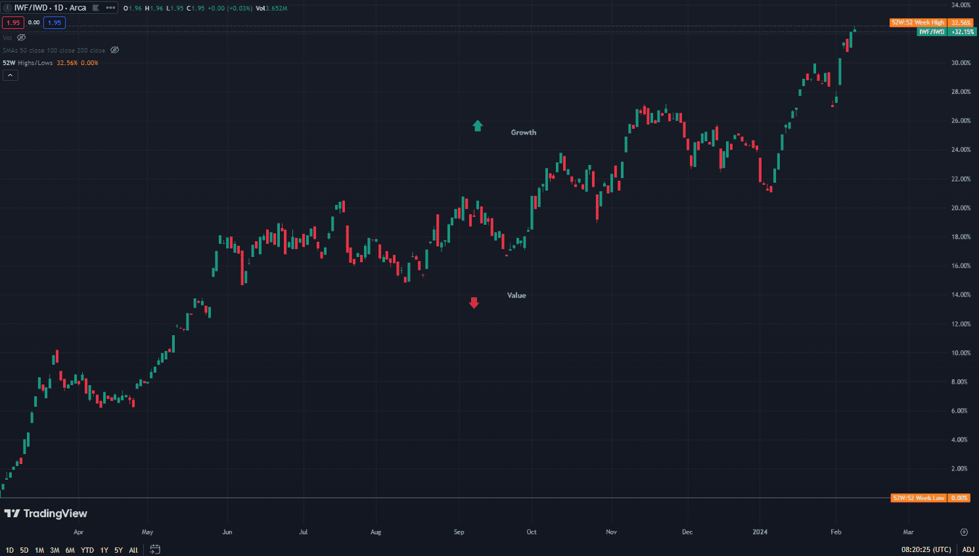Click the green Growth up-arrow drawing
The height and width of the screenshot is (556, 979).
pyautogui.click(x=478, y=126)
